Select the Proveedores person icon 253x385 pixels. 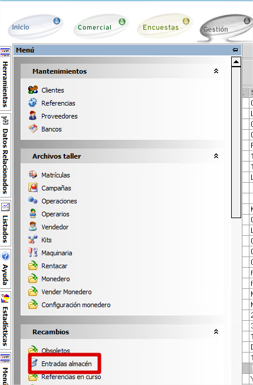pos(32,116)
